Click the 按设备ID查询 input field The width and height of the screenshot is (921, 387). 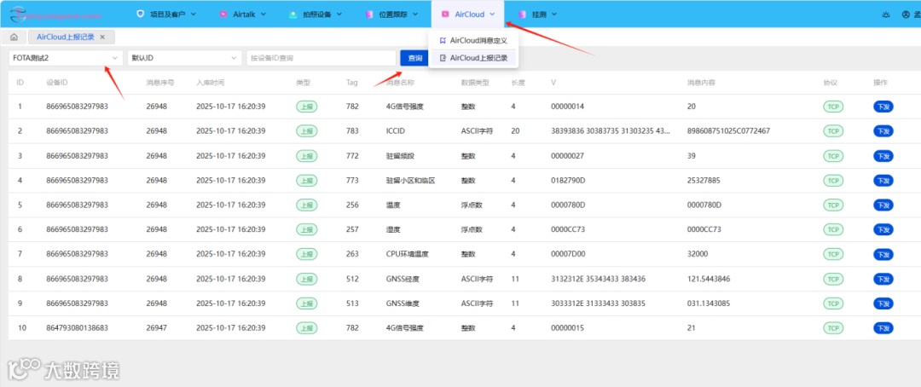coord(321,58)
